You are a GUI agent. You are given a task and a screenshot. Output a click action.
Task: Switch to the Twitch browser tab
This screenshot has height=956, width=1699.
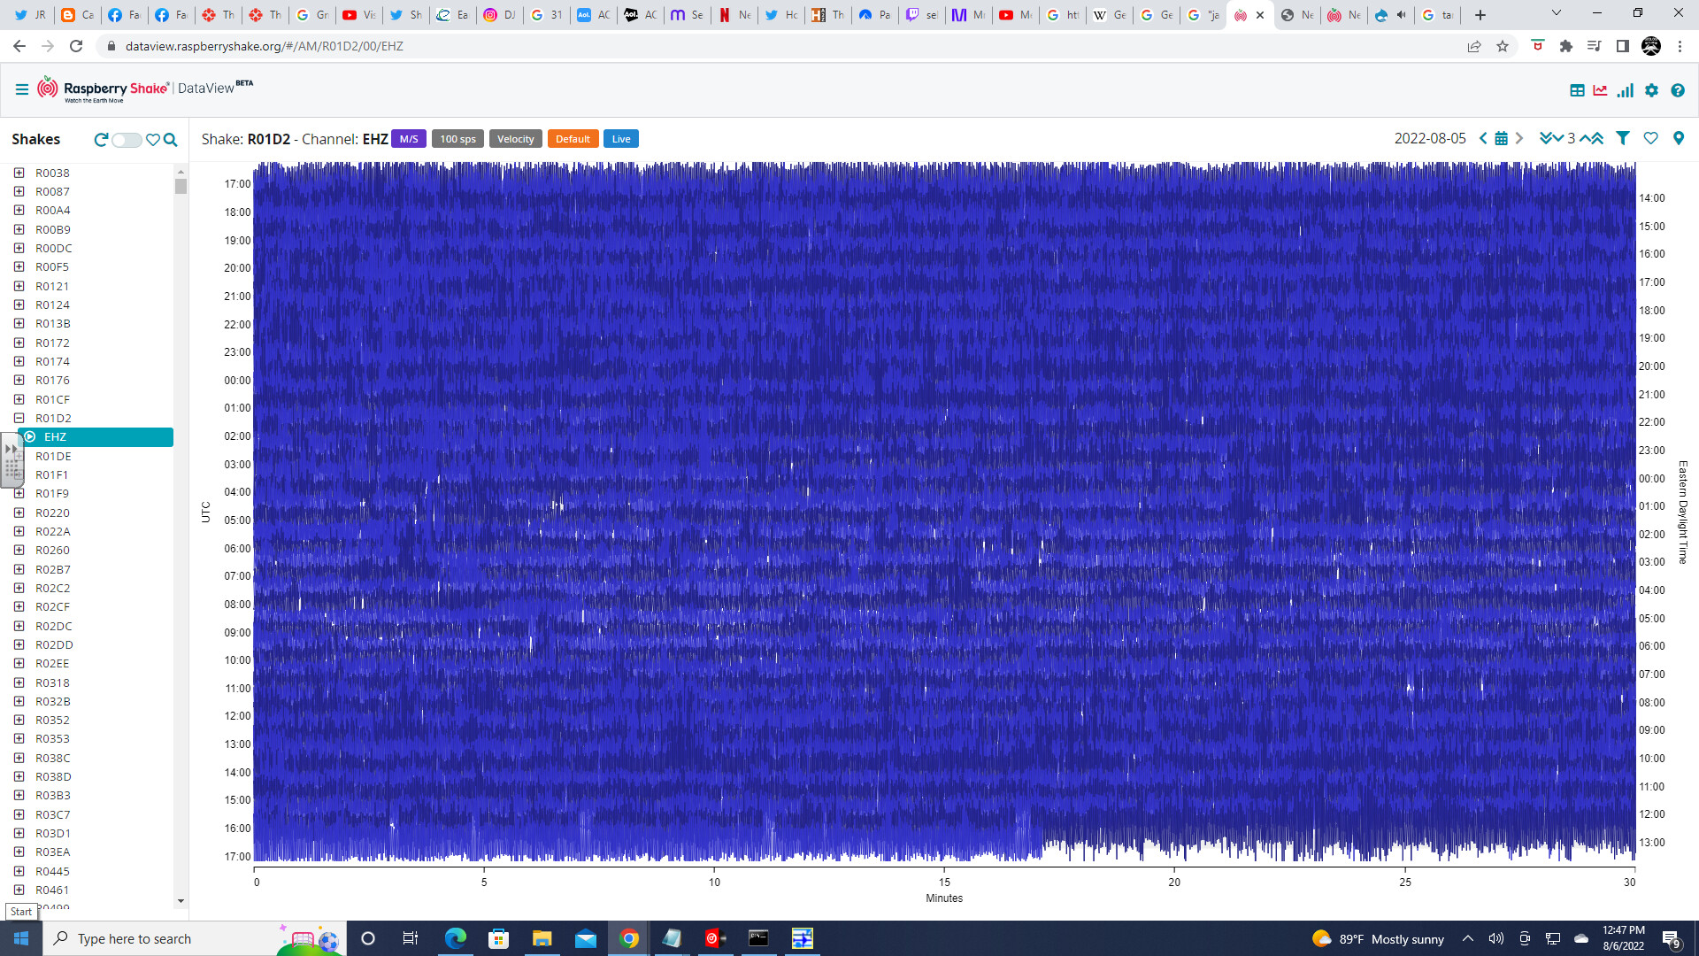point(922,15)
